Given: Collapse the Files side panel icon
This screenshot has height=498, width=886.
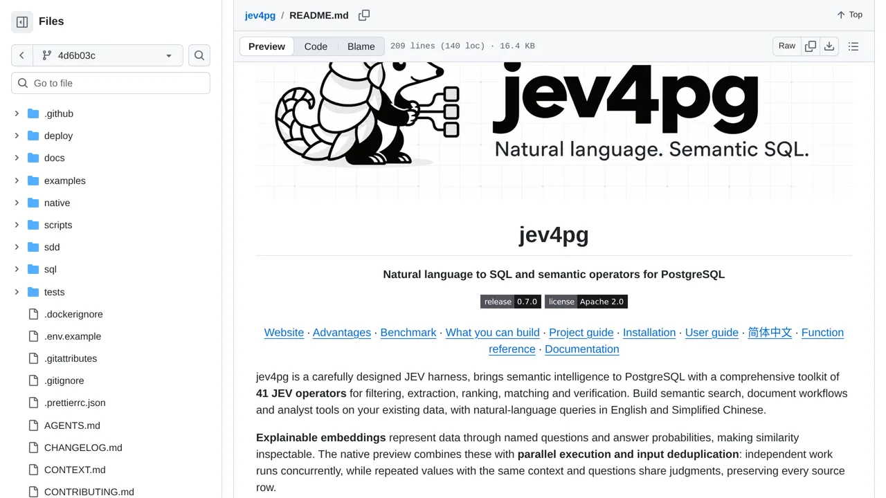Looking at the screenshot, I should [x=22, y=22].
